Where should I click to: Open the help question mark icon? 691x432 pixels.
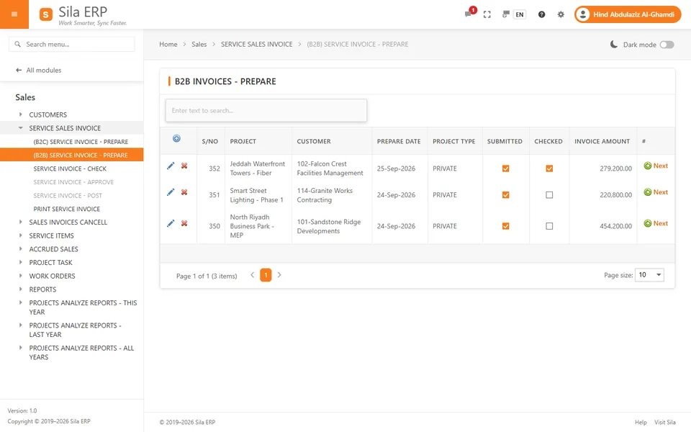[x=541, y=14]
